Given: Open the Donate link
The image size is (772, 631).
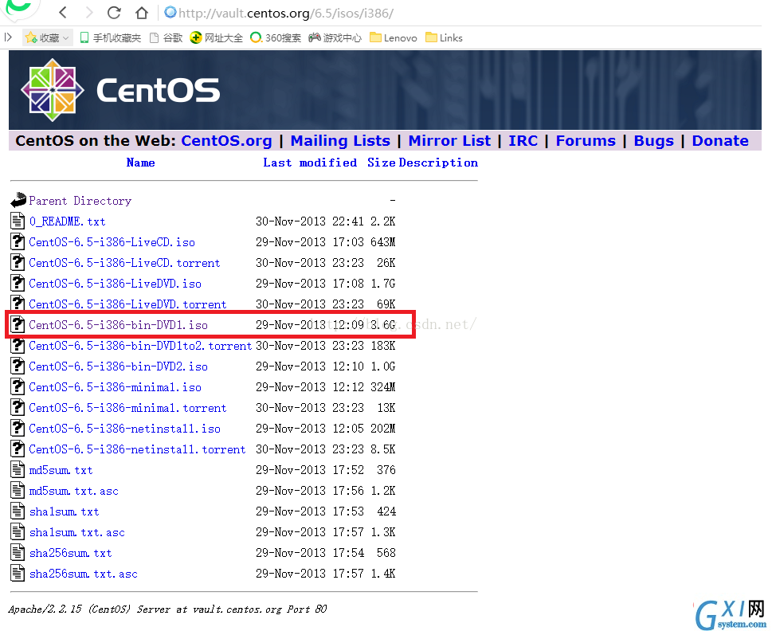Looking at the screenshot, I should click(720, 141).
